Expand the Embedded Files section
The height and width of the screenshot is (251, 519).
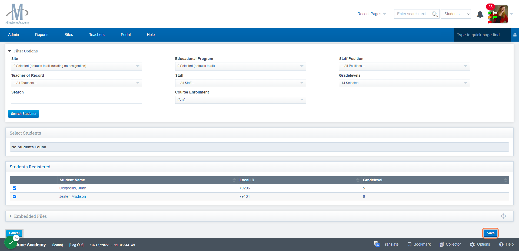click(28, 216)
